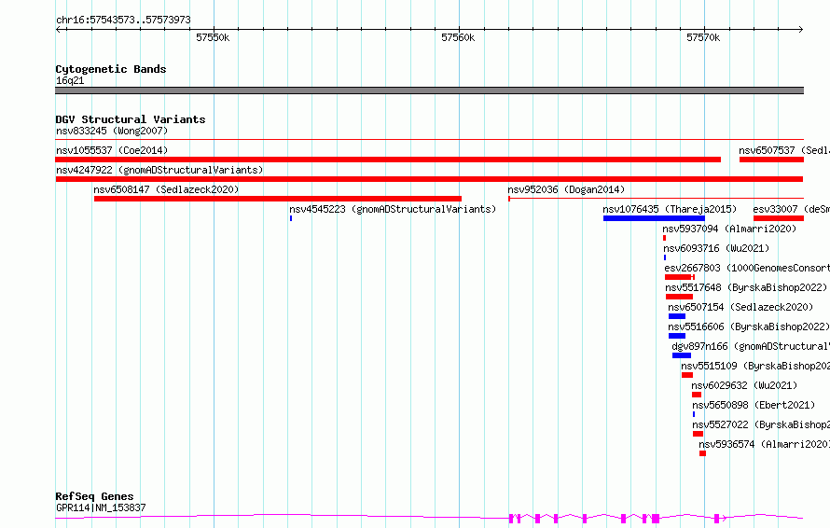This screenshot has width=830, height=528.
Task: Select the red nsv5936574 variant bar
Action: [702, 453]
